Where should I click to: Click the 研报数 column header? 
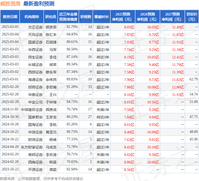pyautogui.click(x=86, y=17)
